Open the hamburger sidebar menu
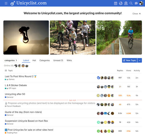Viewport: 145px width, 135px height. click(x=6, y=3)
